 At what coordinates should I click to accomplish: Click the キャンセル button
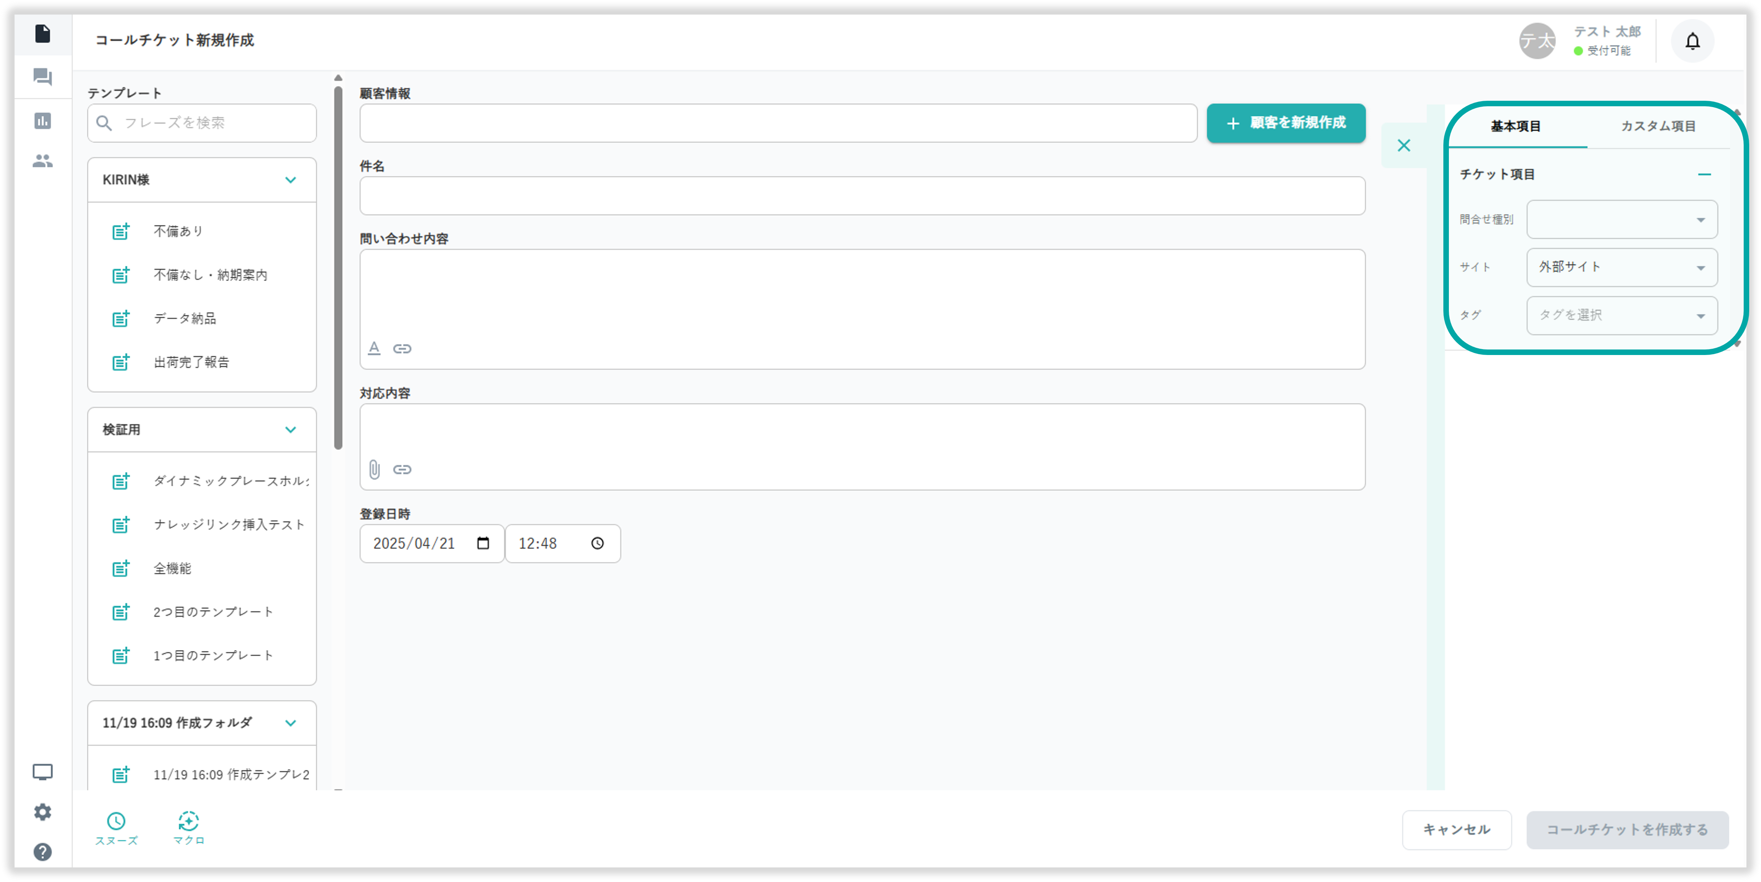[1456, 829]
